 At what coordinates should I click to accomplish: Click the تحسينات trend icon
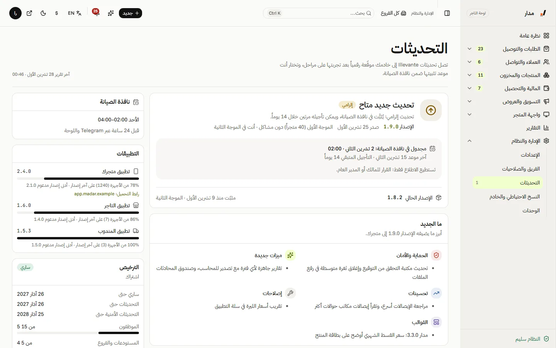click(x=436, y=293)
